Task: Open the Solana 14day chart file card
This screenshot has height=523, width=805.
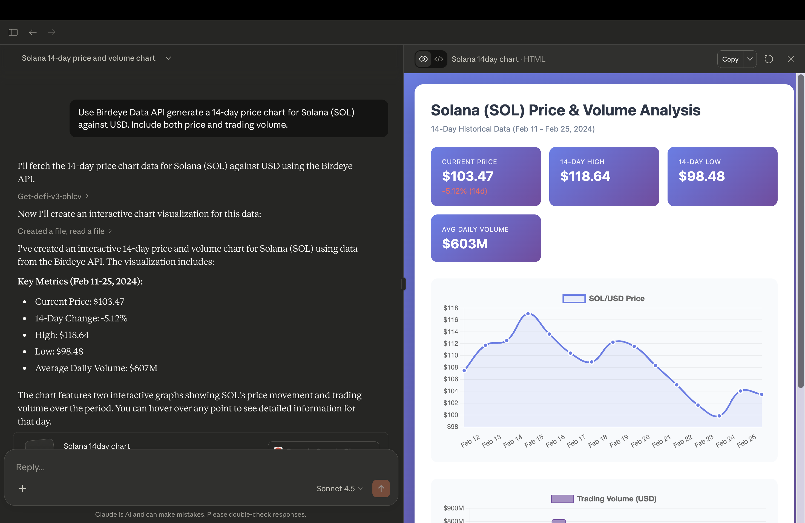Action: (97, 445)
